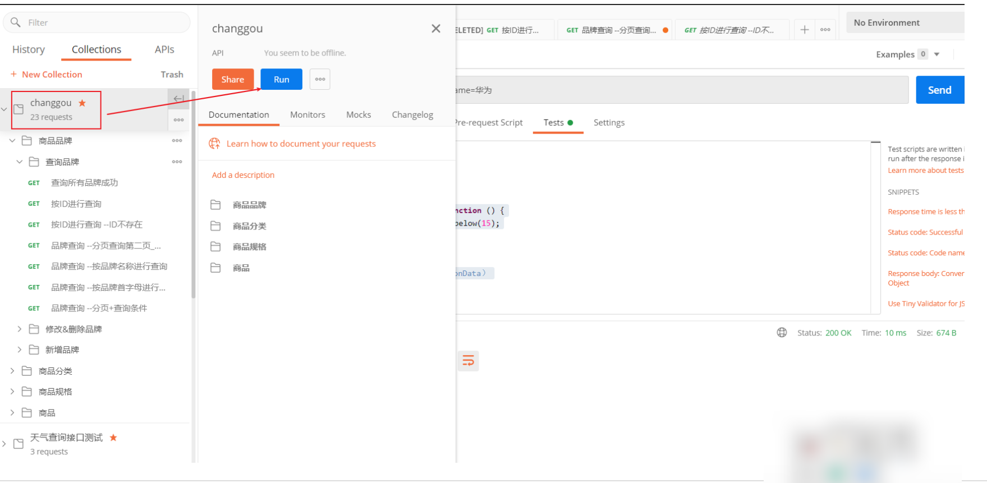This screenshot has height=483, width=987.
Task: Open the Tests tab
Action: click(x=558, y=122)
